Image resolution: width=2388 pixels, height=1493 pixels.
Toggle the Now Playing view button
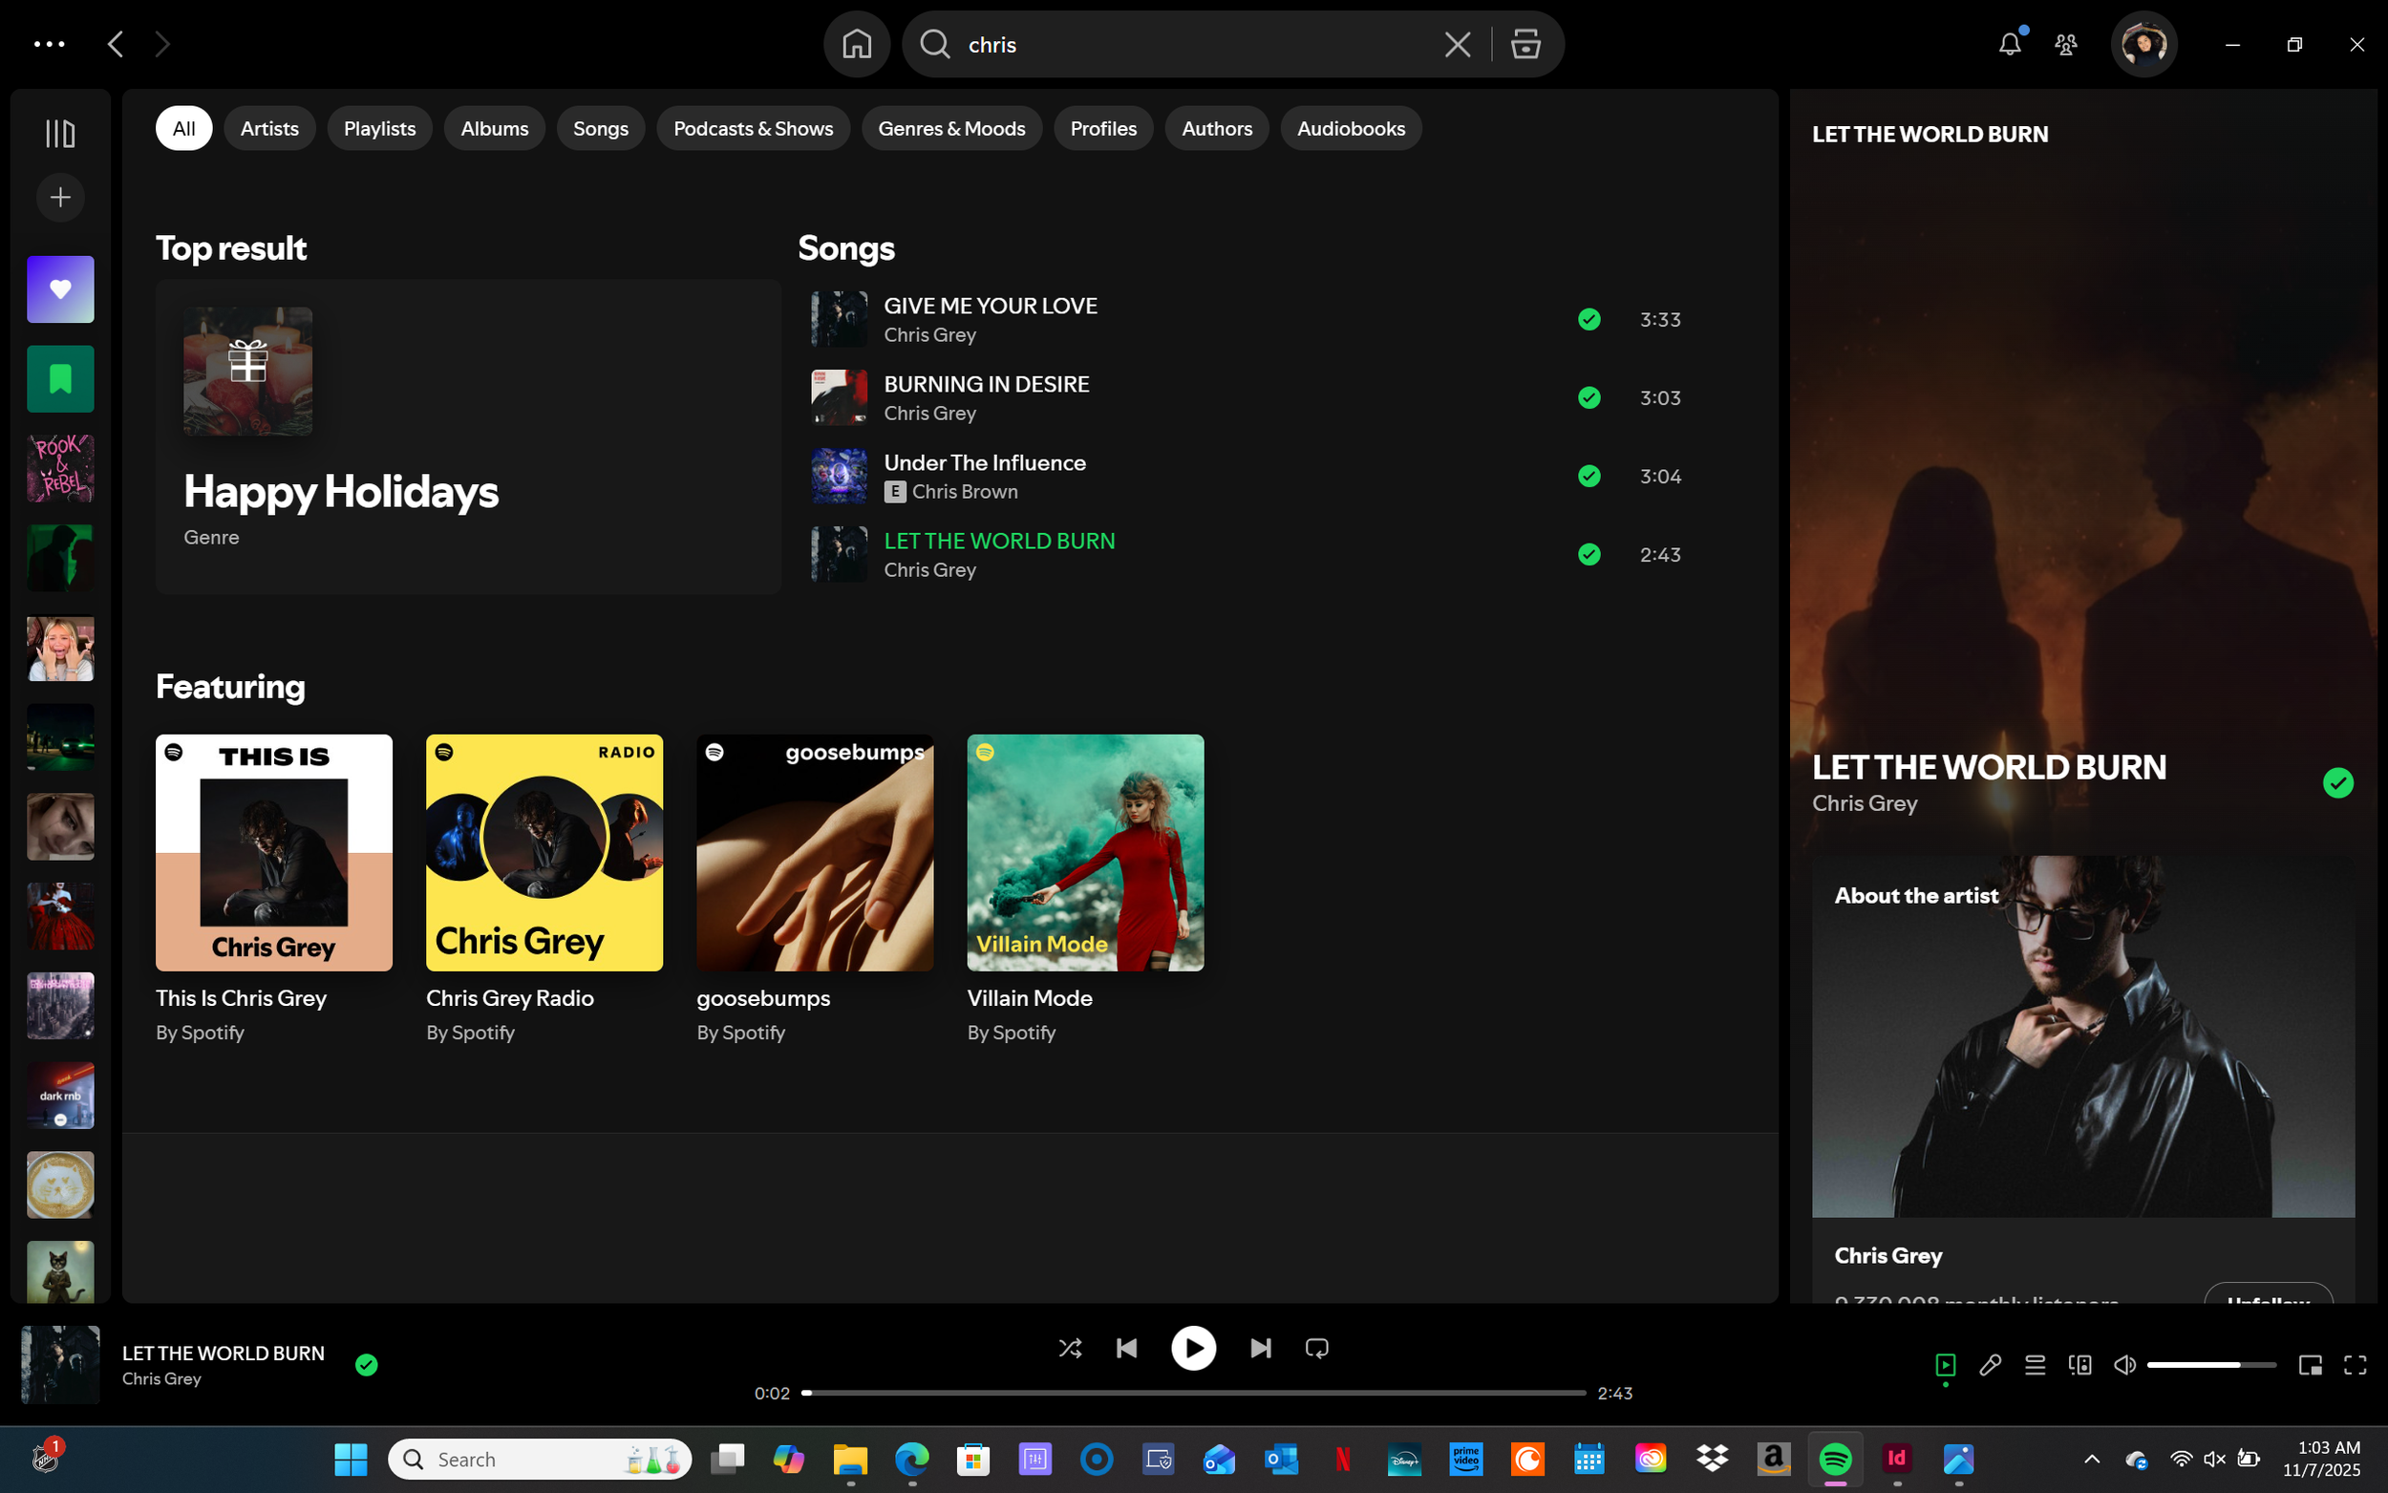coord(1945,1365)
